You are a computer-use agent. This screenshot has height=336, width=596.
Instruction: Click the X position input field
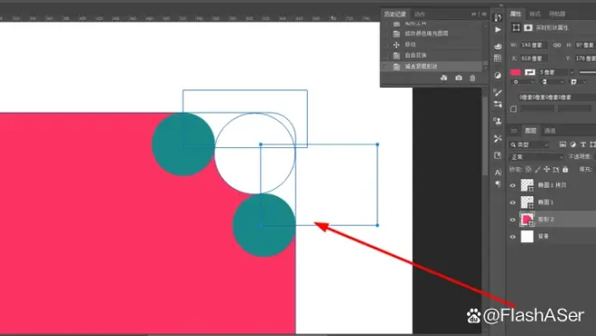click(534, 59)
